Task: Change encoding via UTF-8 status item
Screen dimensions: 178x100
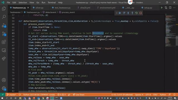Action: (148, 94)
